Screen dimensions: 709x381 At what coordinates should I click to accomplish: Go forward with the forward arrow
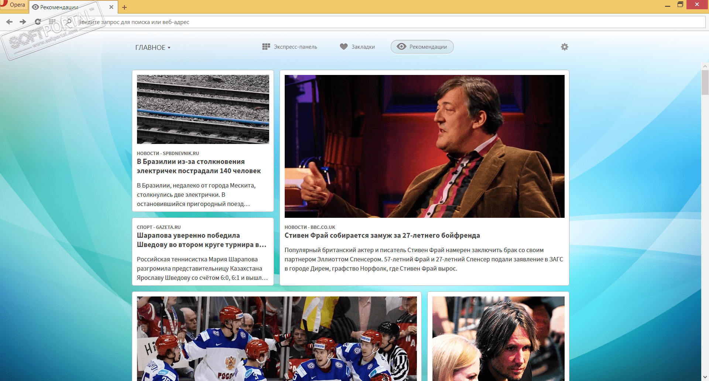[23, 22]
